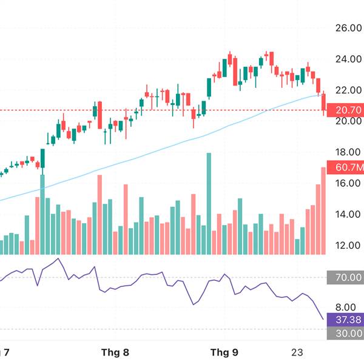Click the red 60.7M volume label
This screenshot has width=364, height=364.
tap(345, 167)
